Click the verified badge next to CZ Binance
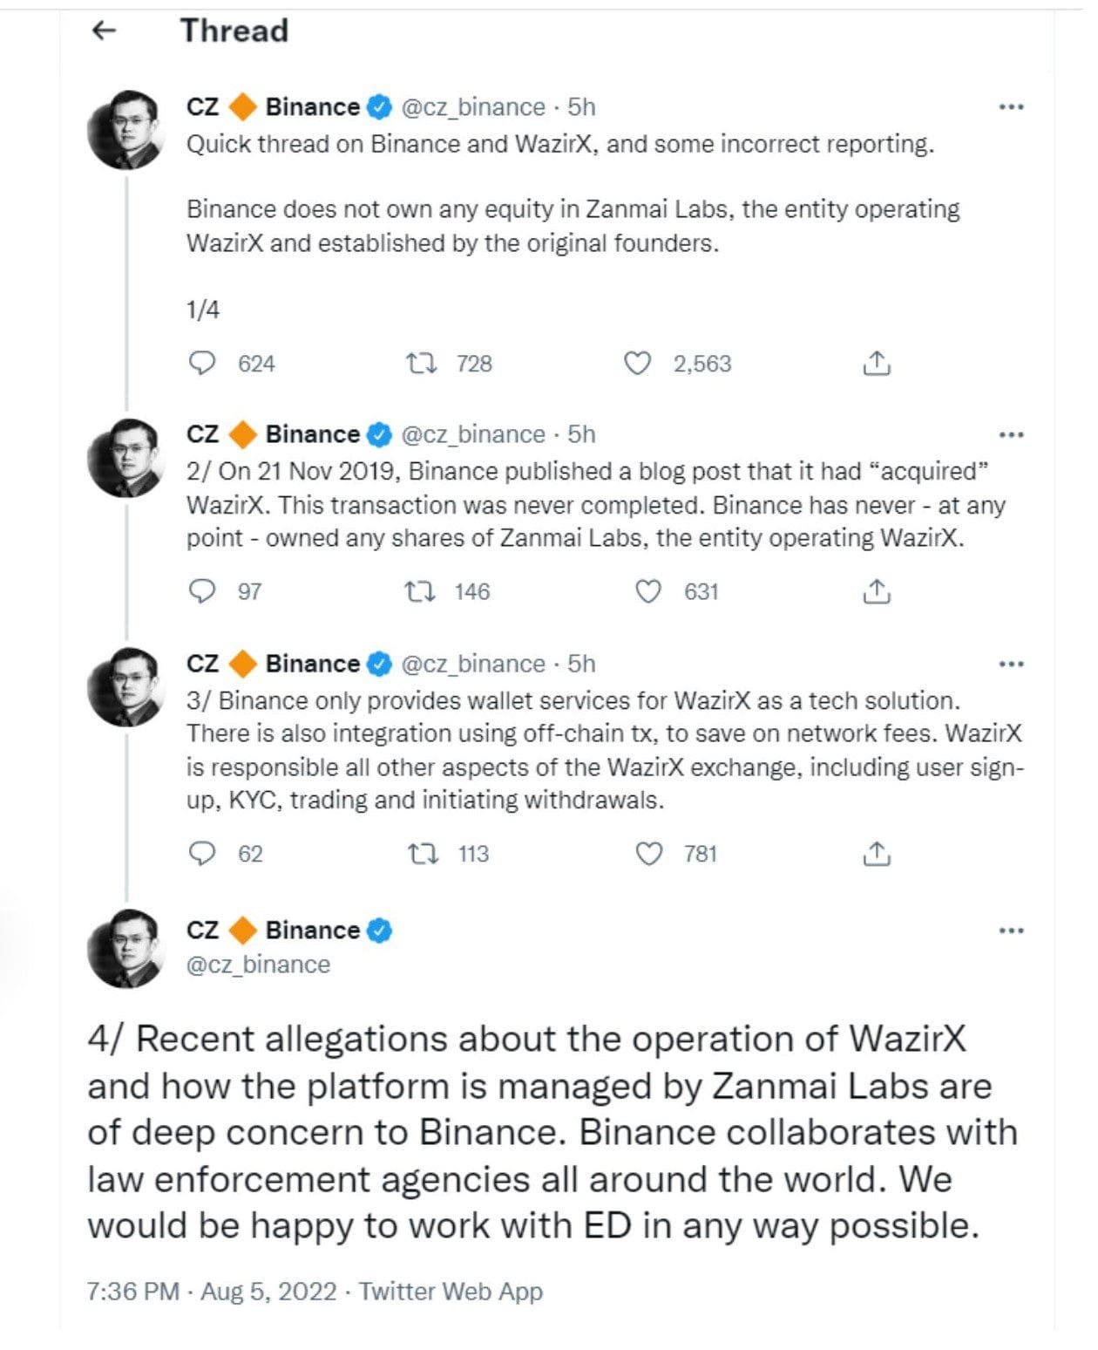Image resolution: width=1098 pixels, height=1350 pixels. [378, 106]
